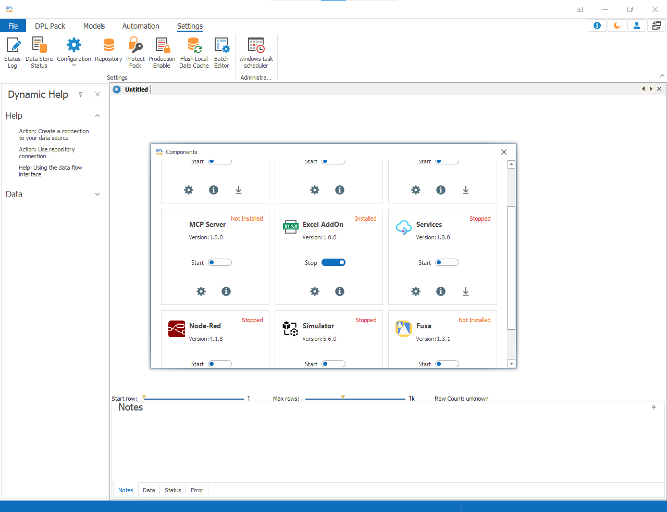Open 'Use repository connection' help action
667x512 pixels.
(x=47, y=153)
